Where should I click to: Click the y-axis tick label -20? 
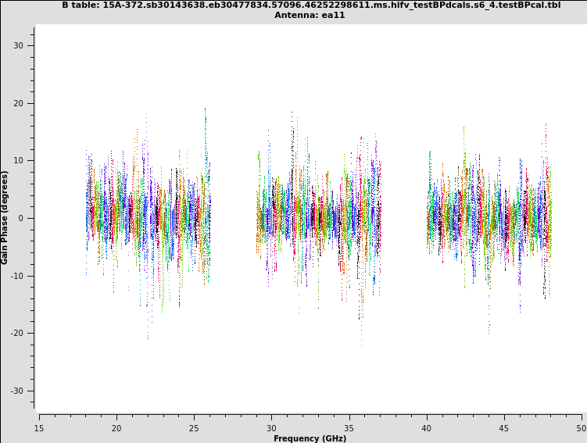17,334
